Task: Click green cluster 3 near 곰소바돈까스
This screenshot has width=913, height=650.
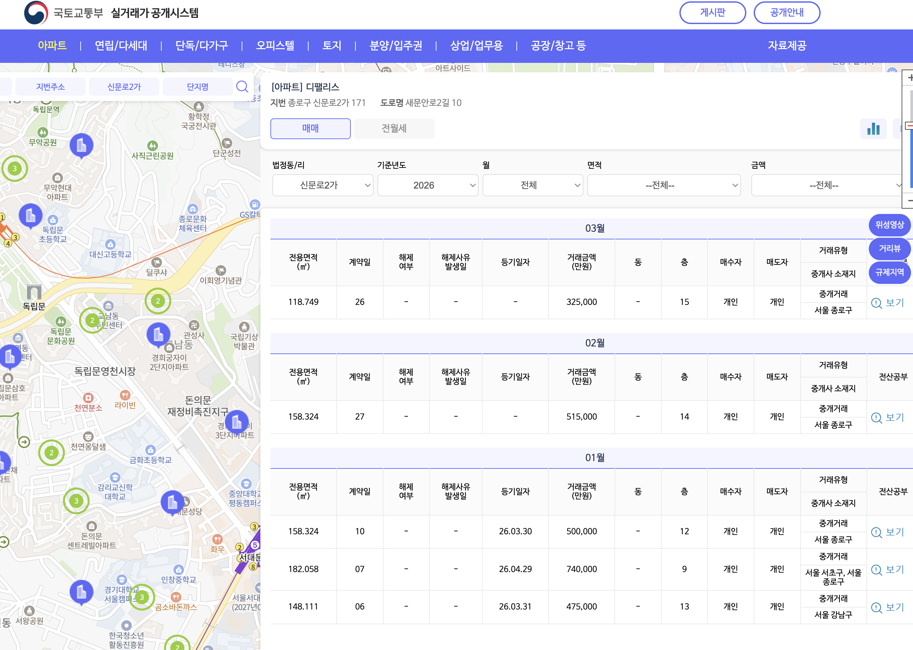Action: tap(142, 597)
